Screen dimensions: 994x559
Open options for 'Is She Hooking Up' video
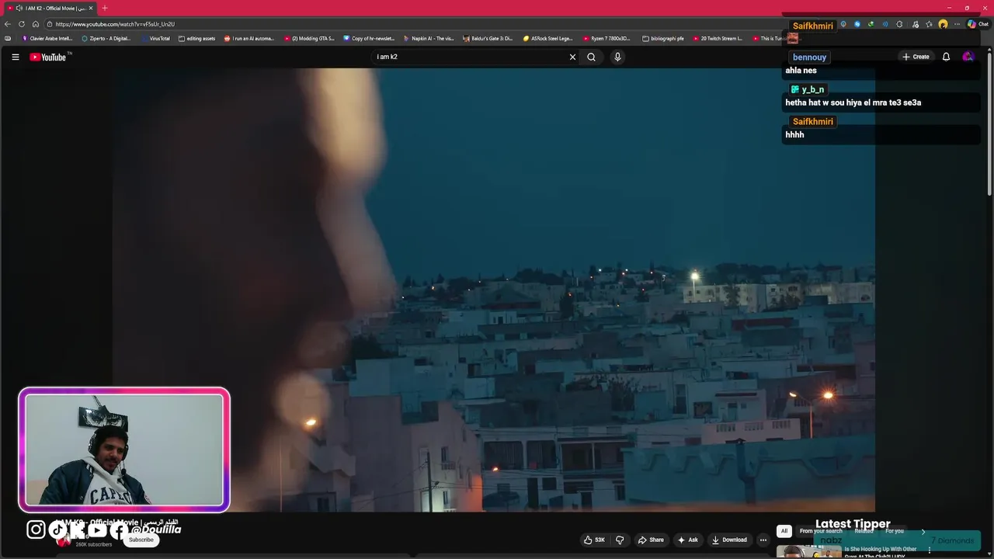click(930, 550)
